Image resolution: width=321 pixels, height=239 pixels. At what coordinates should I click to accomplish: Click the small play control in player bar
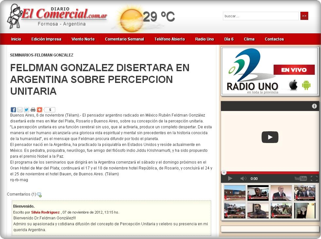click(230, 179)
